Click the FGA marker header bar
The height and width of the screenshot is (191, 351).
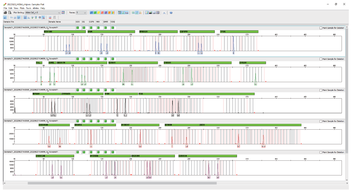coord(197,94)
